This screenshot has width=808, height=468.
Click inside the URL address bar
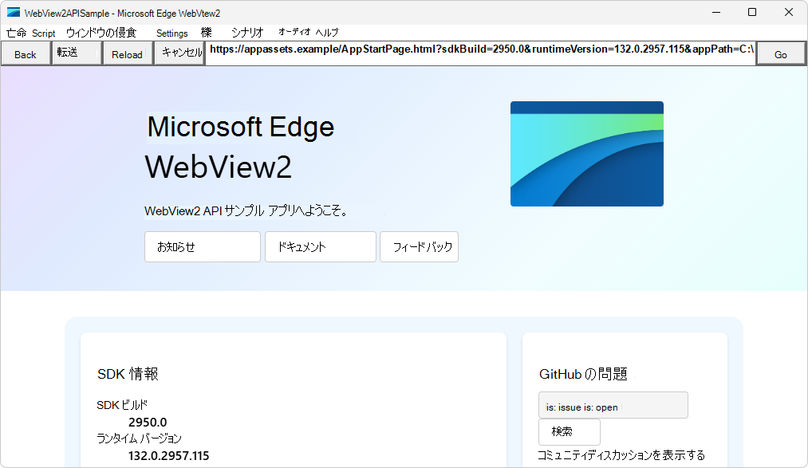479,53
